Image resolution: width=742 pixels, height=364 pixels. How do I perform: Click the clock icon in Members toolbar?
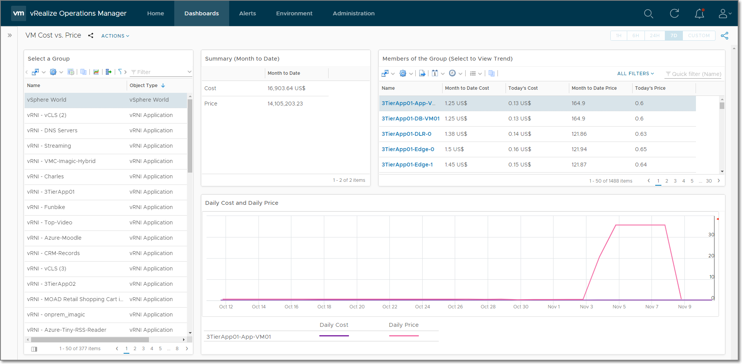point(453,73)
